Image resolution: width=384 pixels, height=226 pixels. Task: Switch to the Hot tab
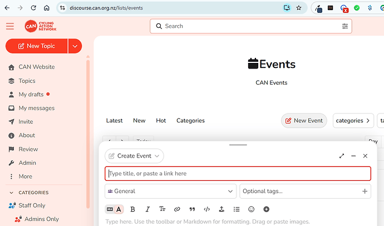click(161, 120)
